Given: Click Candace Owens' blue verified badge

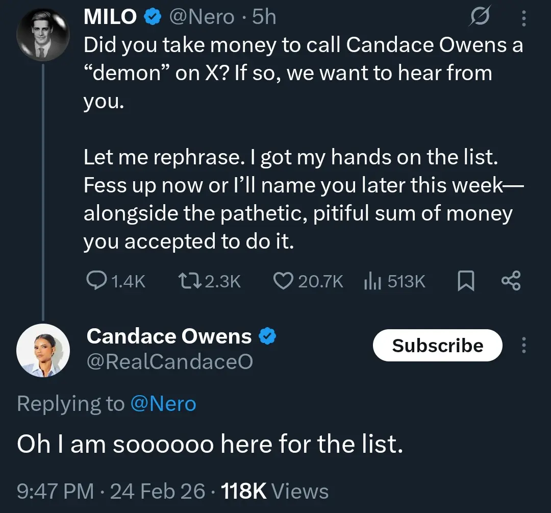Looking at the screenshot, I should [x=268, y=336].
